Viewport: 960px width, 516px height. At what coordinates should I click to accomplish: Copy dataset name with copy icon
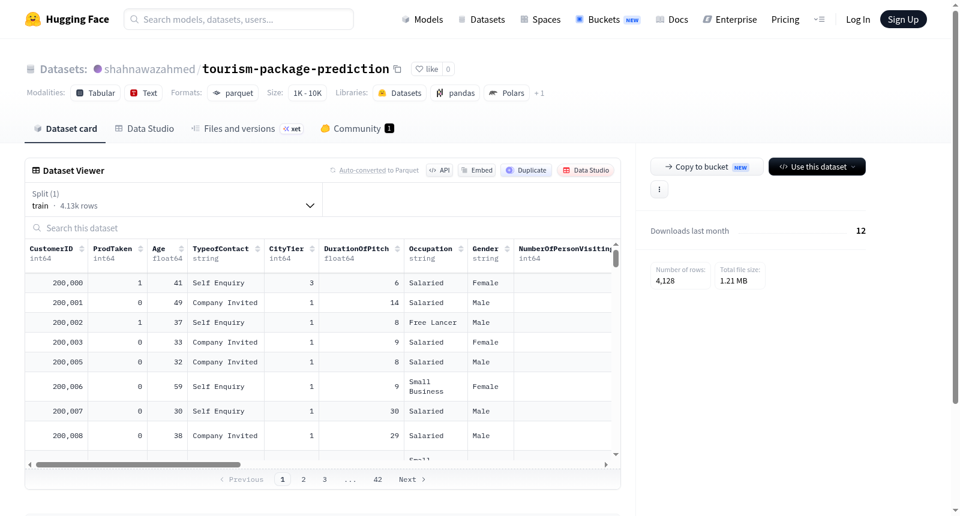point(397,69)
